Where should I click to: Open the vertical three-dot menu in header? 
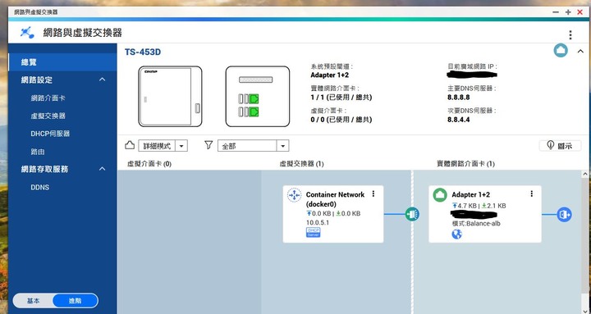tap(570, 35)
